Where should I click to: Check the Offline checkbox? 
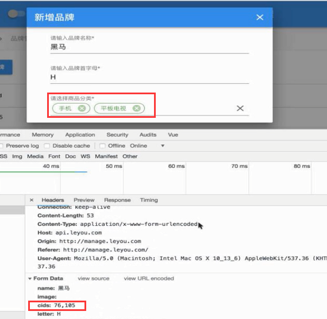[x=102, y=145]
